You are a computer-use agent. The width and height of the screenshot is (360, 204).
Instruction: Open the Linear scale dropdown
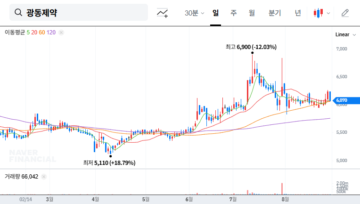point(345,35)
